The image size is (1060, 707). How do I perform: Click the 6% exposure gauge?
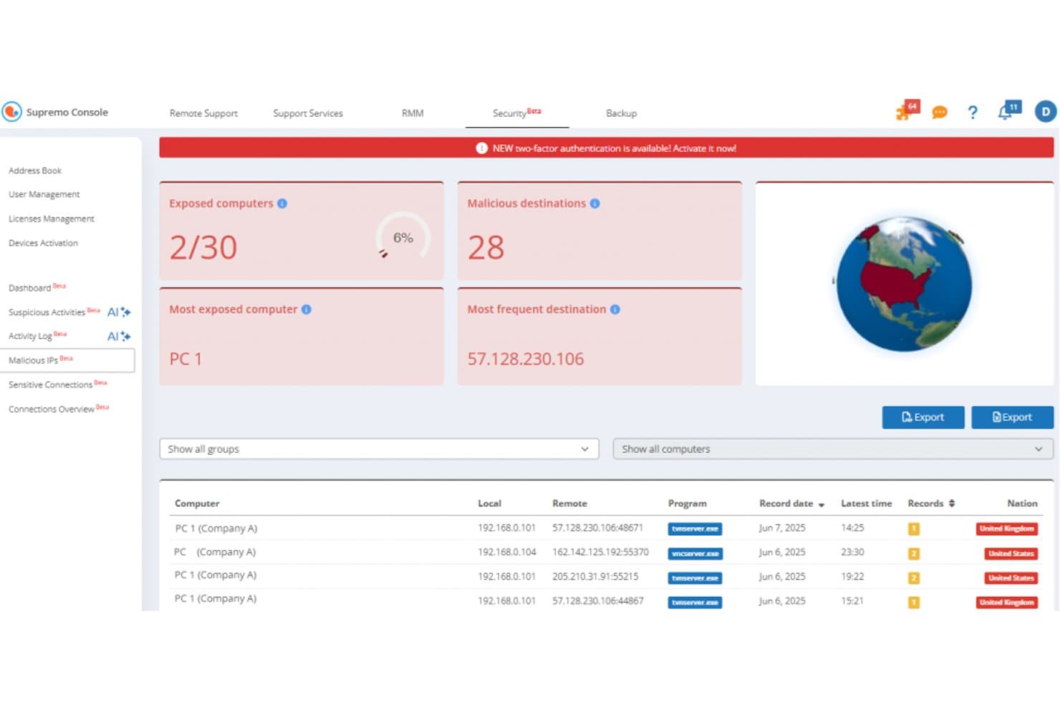[403, 237]
